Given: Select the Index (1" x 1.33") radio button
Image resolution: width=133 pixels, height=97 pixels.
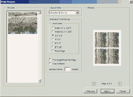Looking at the screenshot, I should [x=53, y=28].
